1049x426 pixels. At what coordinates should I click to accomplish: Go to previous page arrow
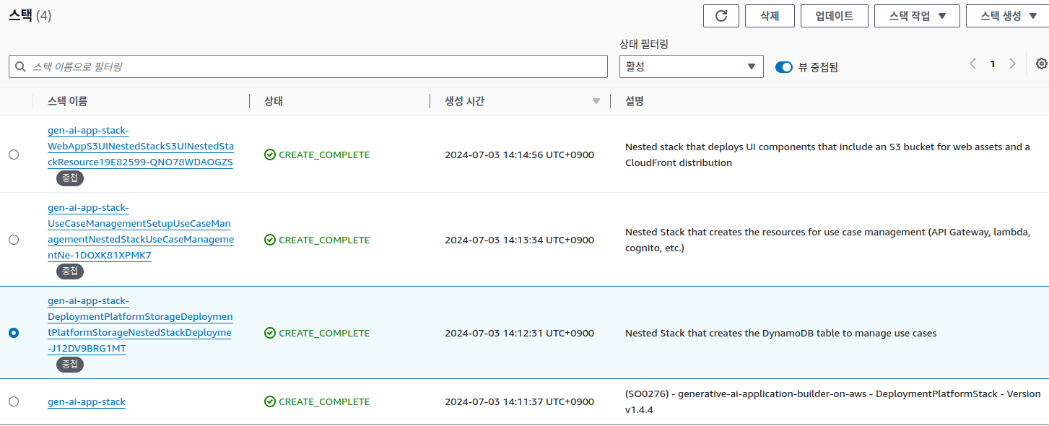[x=972, y=64]
